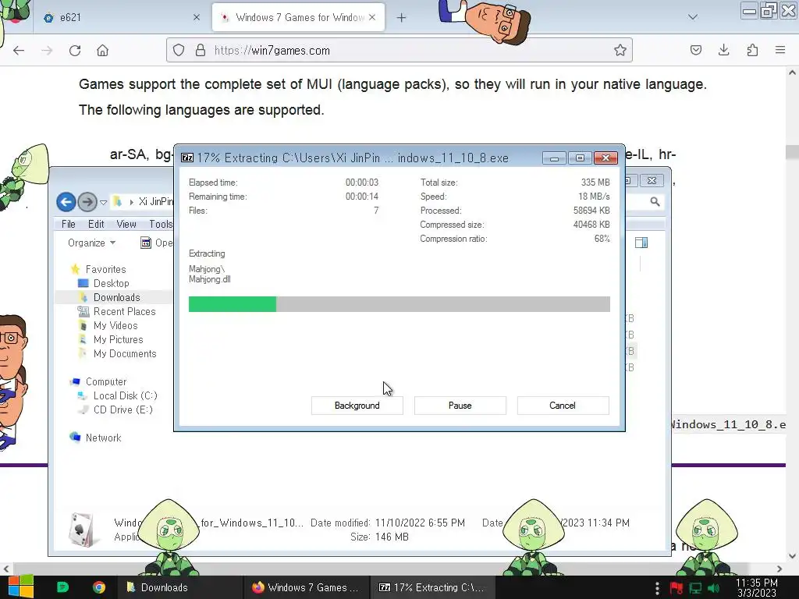The height and width of the screenshot is (599, 799).
Task: Open Firefox downloads panel
Action: click(x=723, y=50)
